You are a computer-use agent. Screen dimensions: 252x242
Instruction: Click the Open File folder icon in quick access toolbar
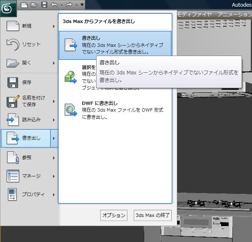tap(34, 5)
